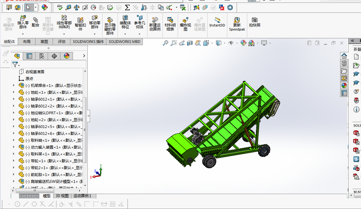Image resolution: width=361 pixels, height=209 pixels.
Task: Open Custom Properties task pane icon
Action: coord(344,93)
